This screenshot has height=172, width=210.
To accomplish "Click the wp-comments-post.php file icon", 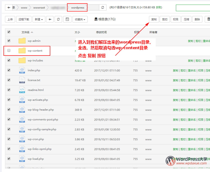I will coord(22,119).
